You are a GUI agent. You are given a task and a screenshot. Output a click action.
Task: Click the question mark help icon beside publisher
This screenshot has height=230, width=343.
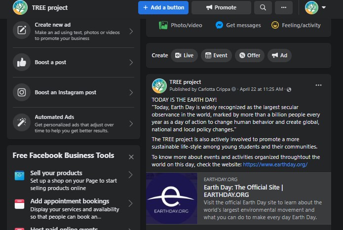(233, 89)
